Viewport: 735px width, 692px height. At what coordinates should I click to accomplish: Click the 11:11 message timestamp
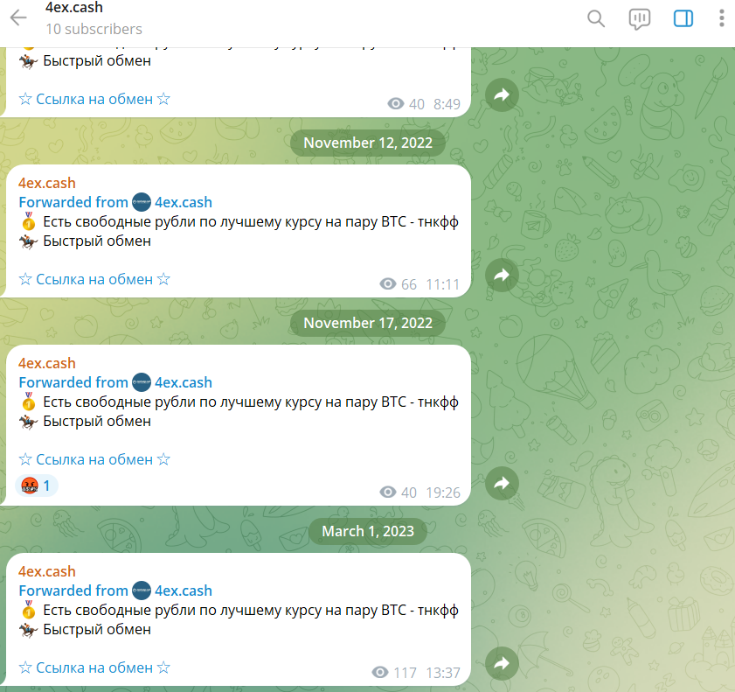(x=443, y=284)
